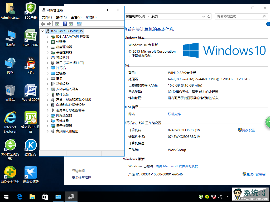Select the 通用串行总线控制器 tree item

coord(70,110)
